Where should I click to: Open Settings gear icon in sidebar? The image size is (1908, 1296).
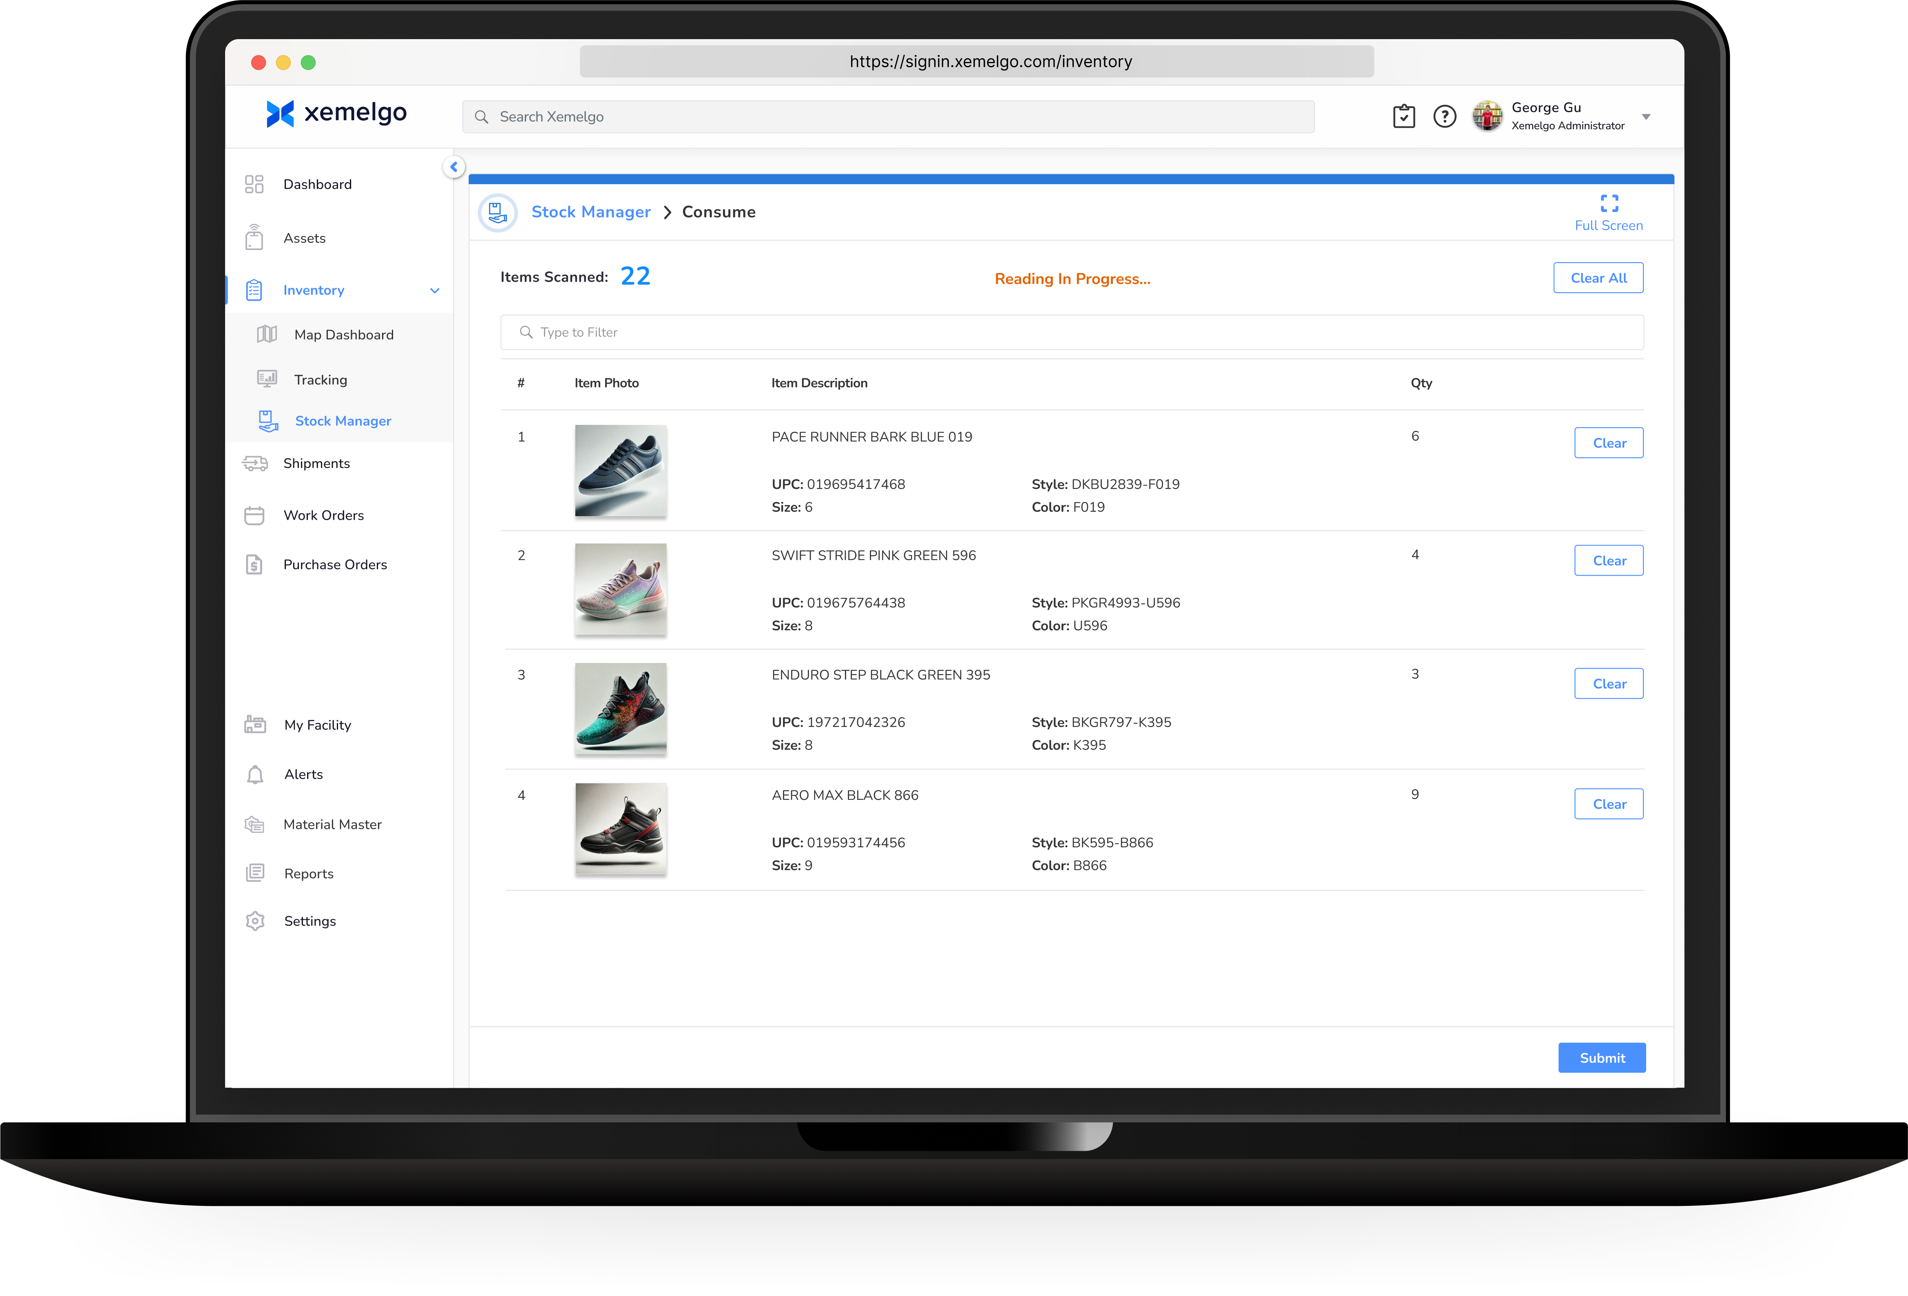pyautogui.click(x=255, y=921)
